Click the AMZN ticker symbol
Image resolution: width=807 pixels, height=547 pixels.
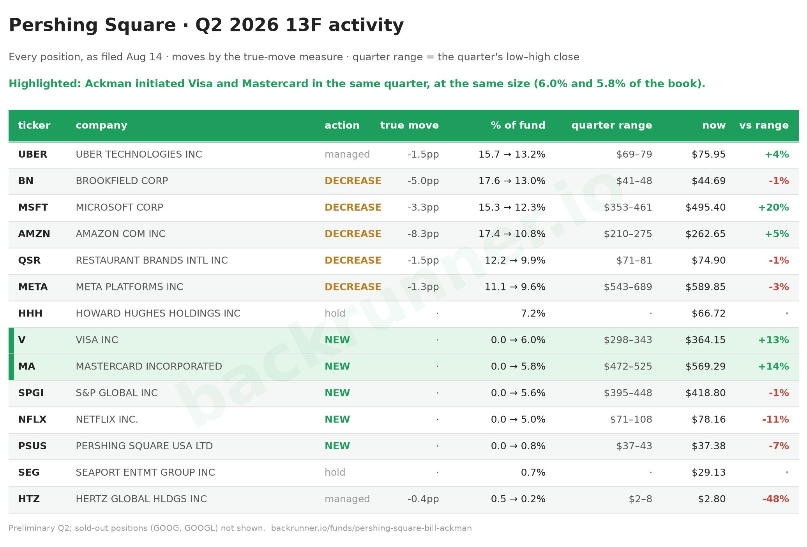[x=34, y=234]
